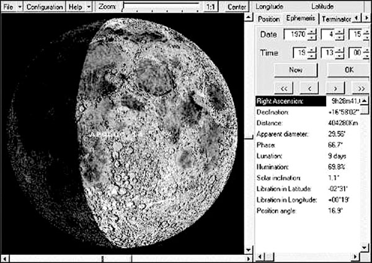
Task: Decrease the month with down arrow
Action: click(x=340, y=37)
